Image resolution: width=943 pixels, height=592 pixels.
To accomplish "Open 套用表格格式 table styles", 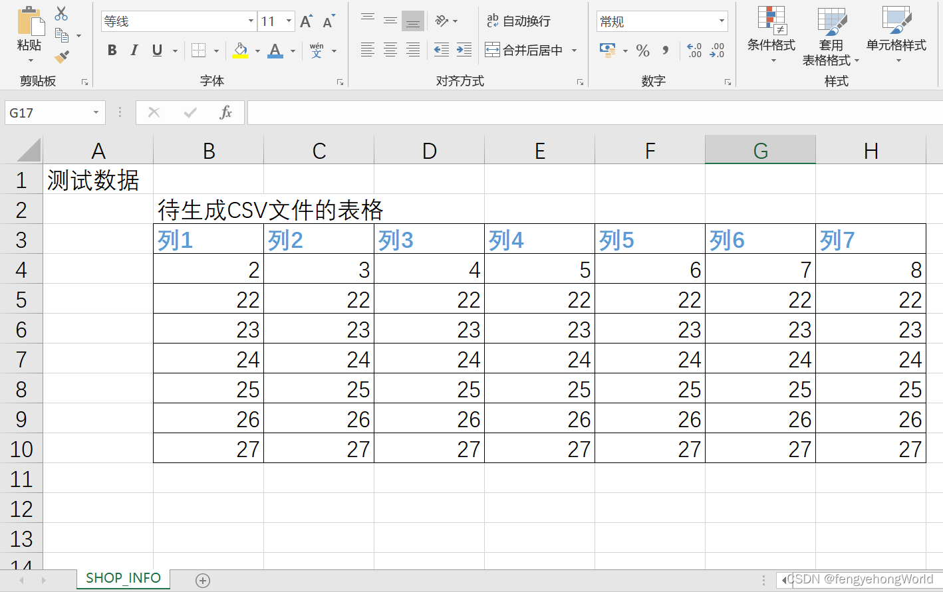I will pos(831,37).
